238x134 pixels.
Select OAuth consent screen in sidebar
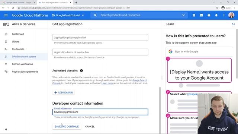[24, 57]
